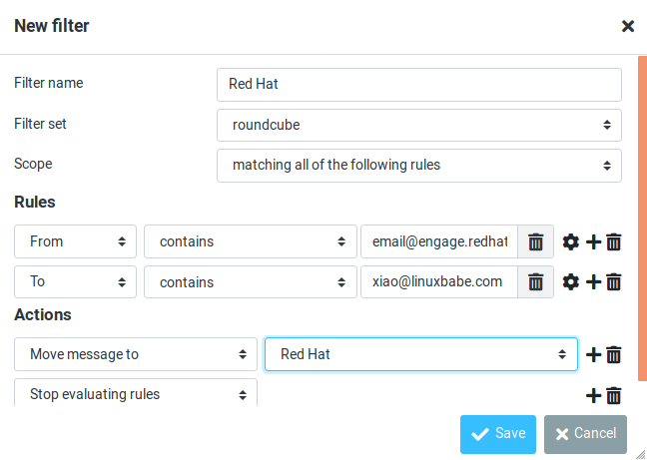The image size is (647, 460).
Task: Open the Filter set dropdown
Action: [418, 126]
